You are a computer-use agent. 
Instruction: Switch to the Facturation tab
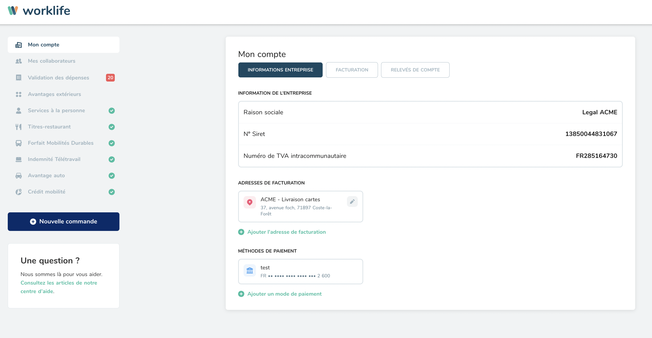[352, 70]
